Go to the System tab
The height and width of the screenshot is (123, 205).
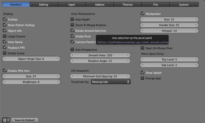[x=184, y=5]
